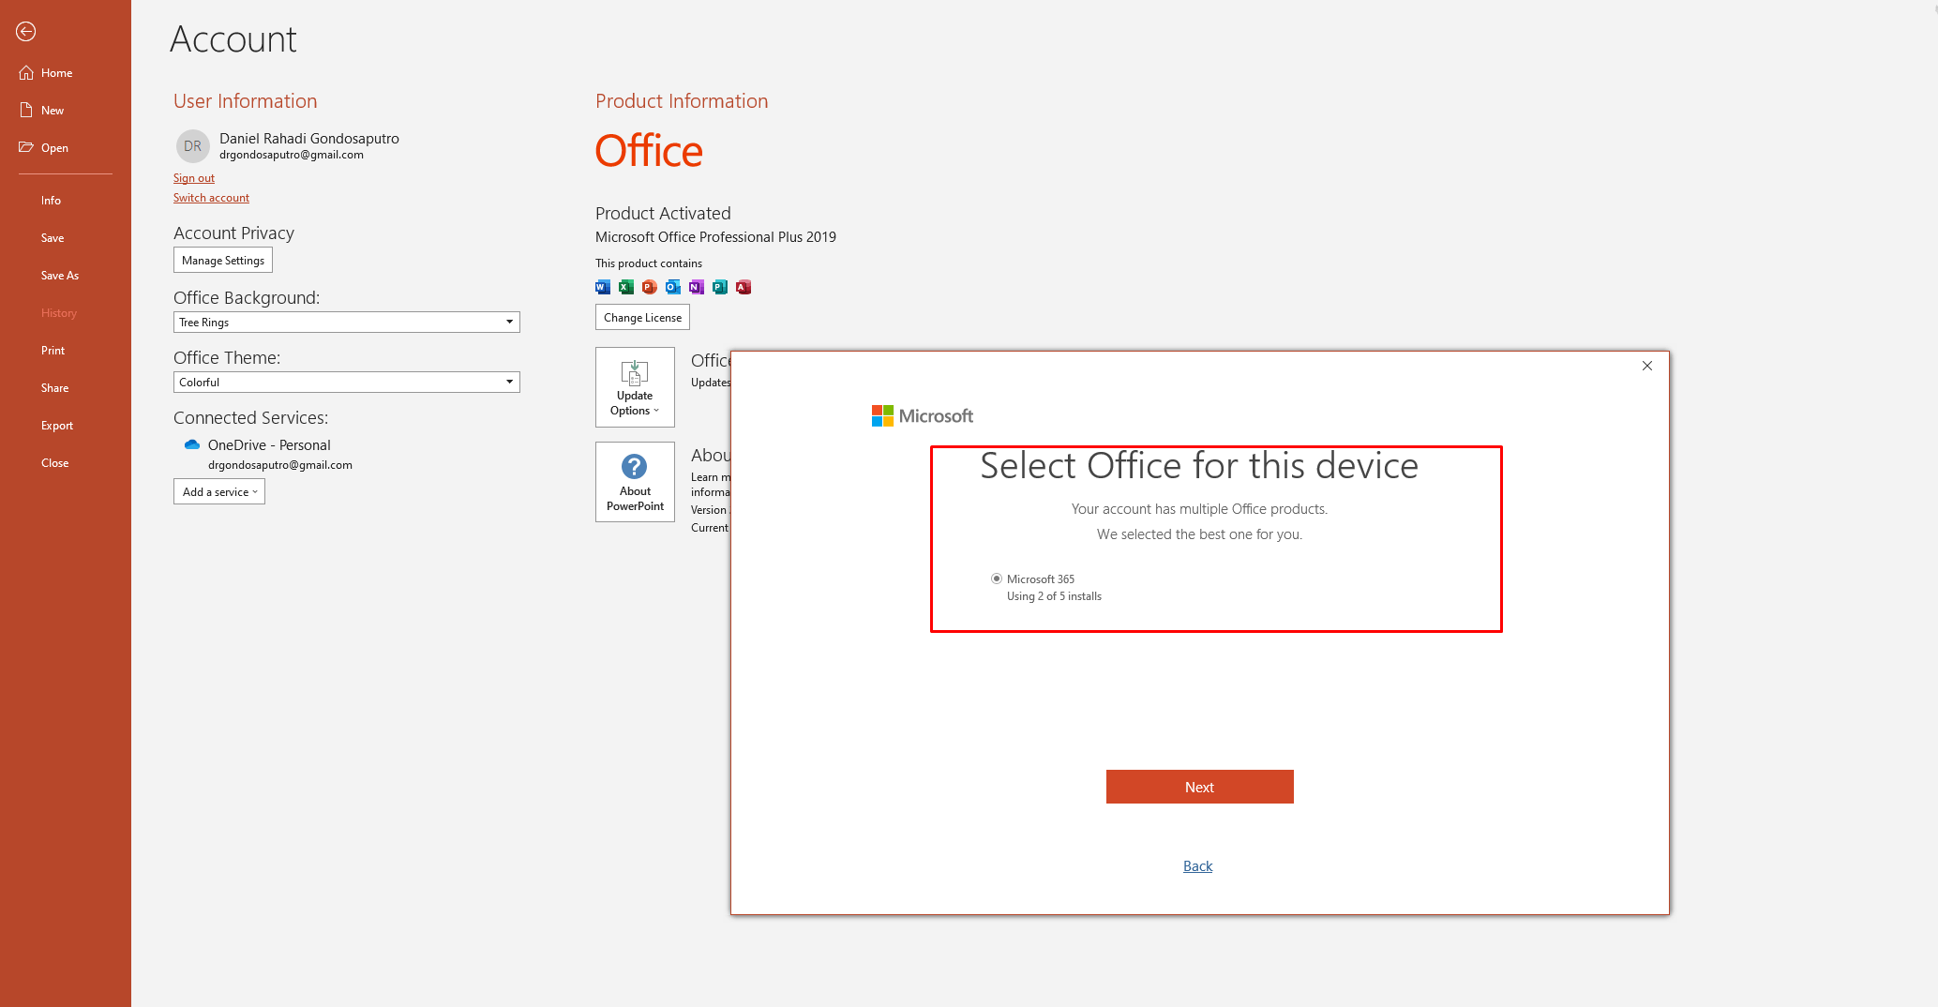Open the Share option
The height and width of the screenshot is (1007, 1938).
[x=54, y=388]
